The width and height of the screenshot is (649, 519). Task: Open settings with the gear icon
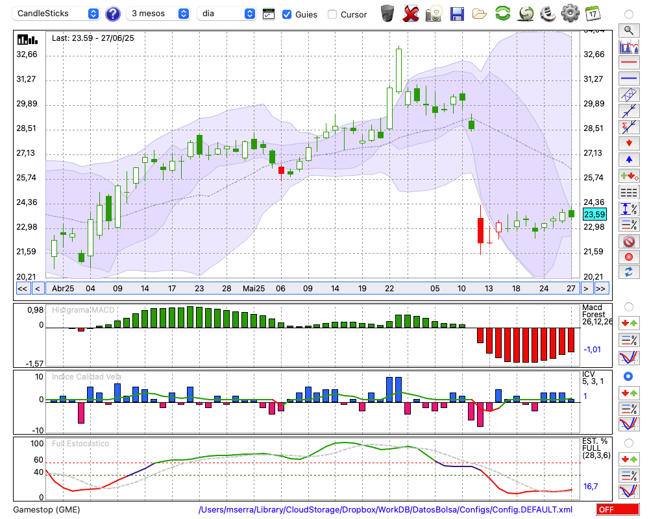[x=570, y=13]
